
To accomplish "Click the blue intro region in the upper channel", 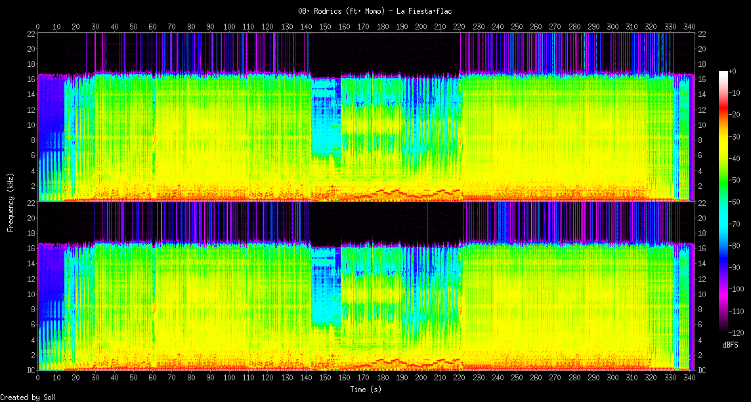I will click(x=51, y=125).
